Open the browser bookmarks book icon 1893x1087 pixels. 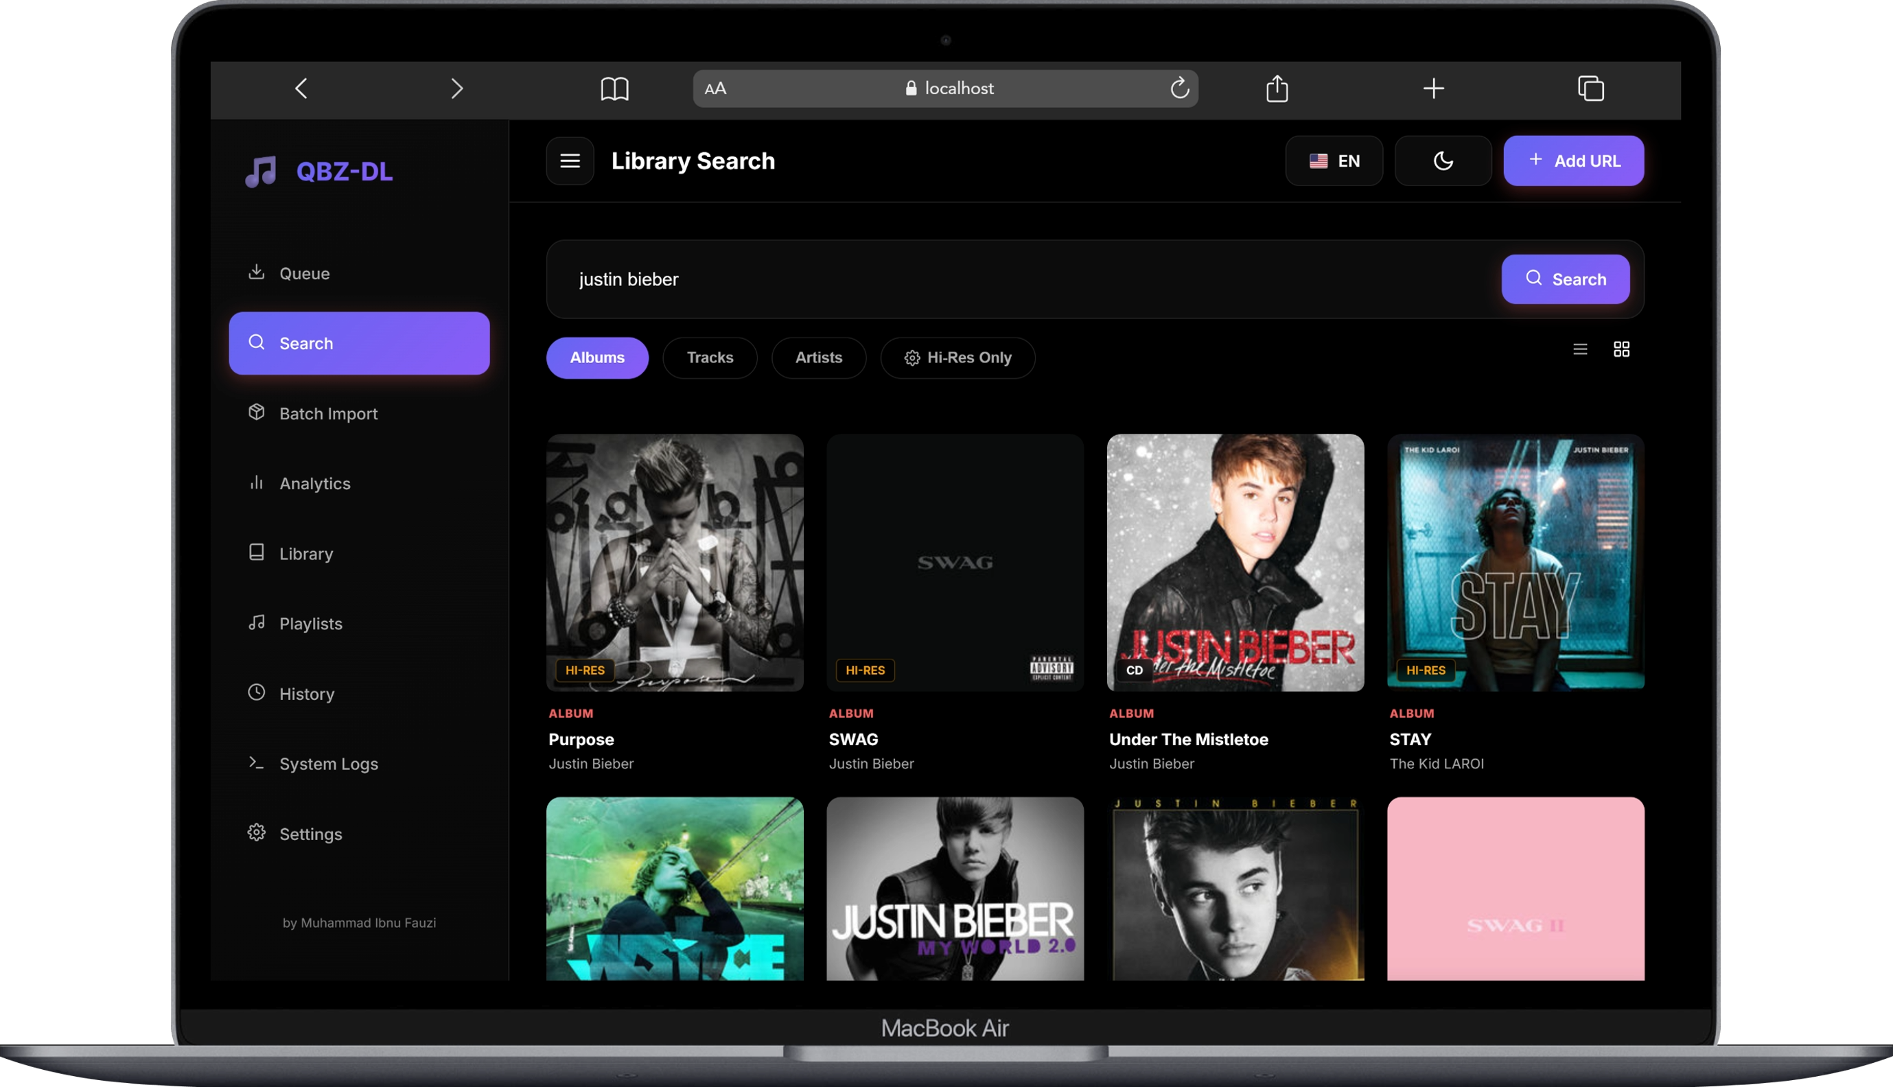click(614, 89)
